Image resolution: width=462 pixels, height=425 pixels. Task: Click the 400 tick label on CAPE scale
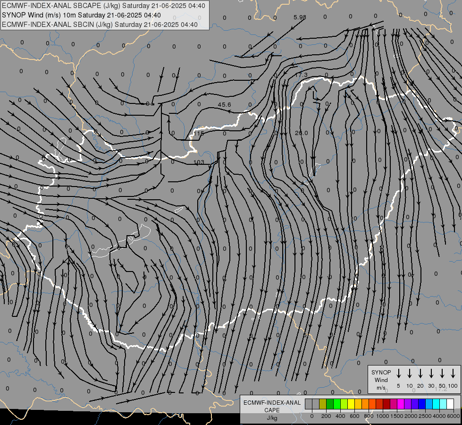[x=340, y=416]
